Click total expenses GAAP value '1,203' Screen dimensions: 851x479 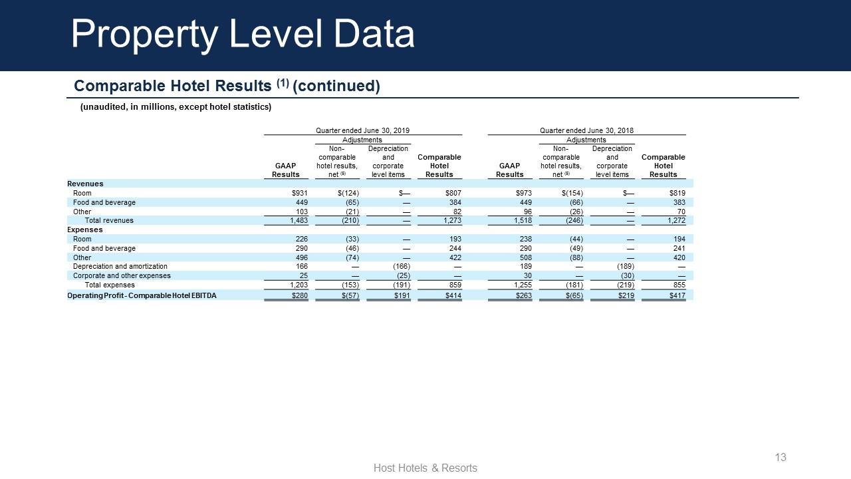click(x=297, y=285)
